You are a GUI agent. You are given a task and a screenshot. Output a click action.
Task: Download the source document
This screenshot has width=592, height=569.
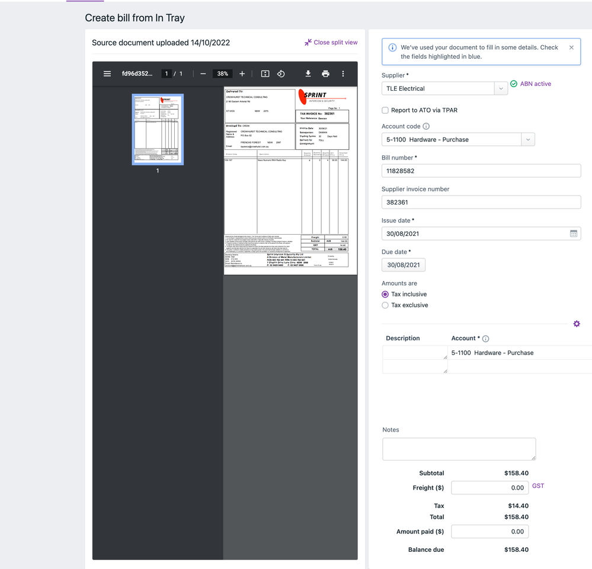pyautogui.click(x=308, y=74)
